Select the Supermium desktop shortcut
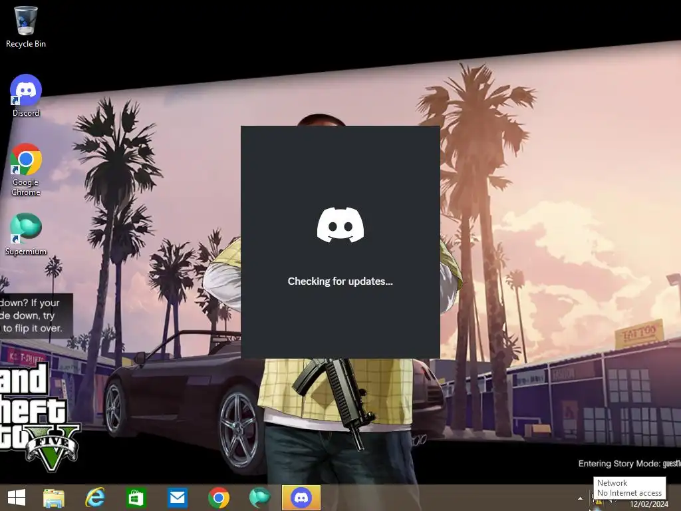Screen dimensions: 681x511 pos(26,234)
